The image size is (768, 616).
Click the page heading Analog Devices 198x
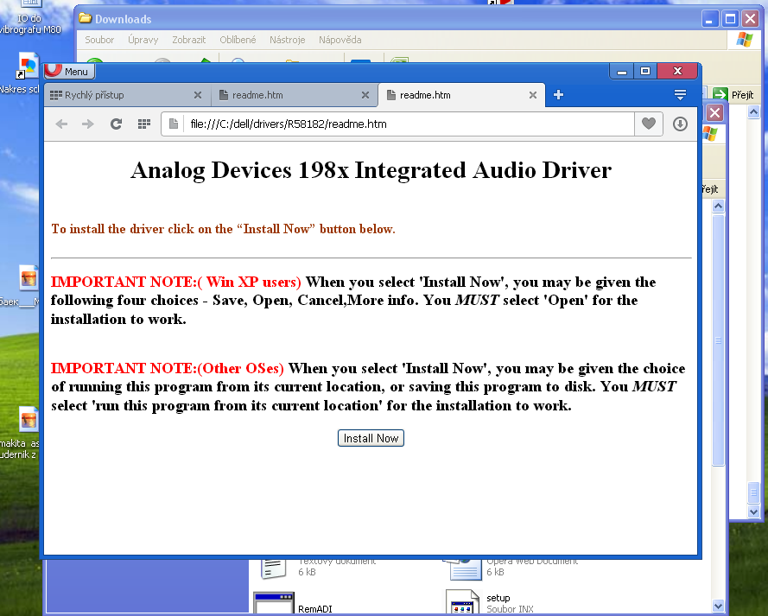[x=371, y=170]
